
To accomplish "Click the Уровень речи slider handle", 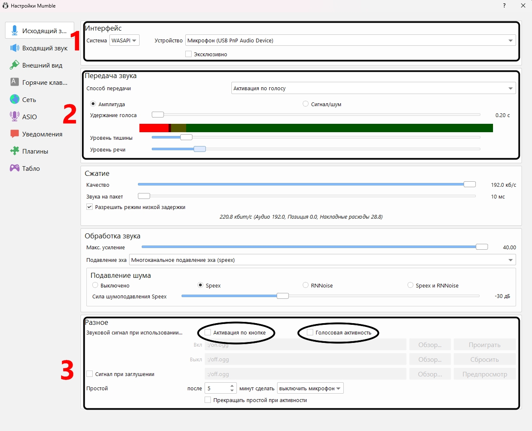I will (x=200, y=149).
